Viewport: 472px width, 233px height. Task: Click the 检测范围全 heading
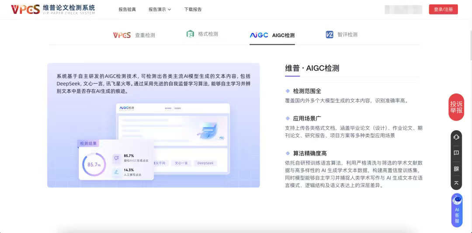307,91
